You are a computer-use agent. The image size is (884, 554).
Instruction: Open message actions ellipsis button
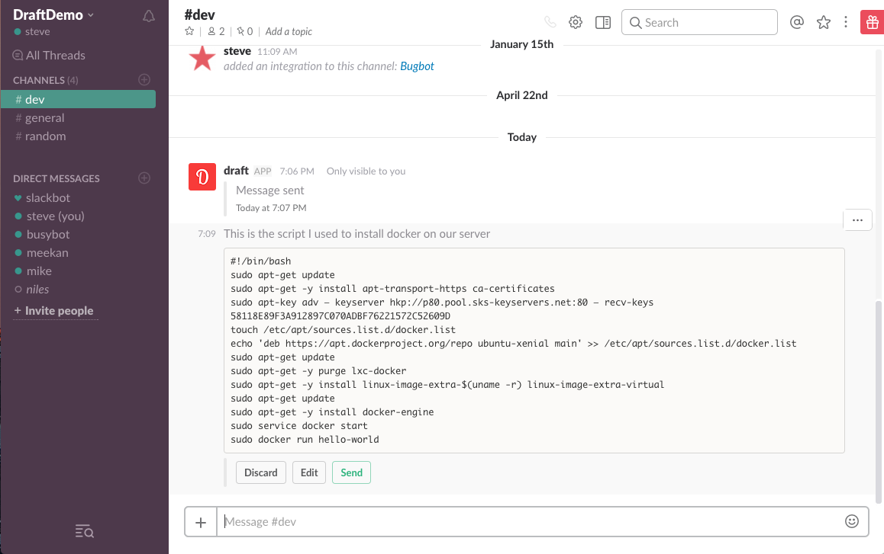[x=857, y=220]
